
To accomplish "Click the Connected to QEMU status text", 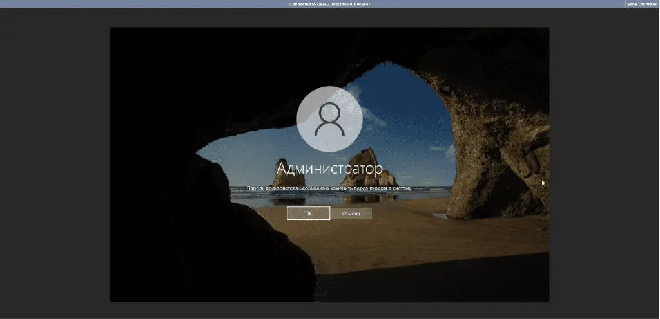I will pos(329,4).
